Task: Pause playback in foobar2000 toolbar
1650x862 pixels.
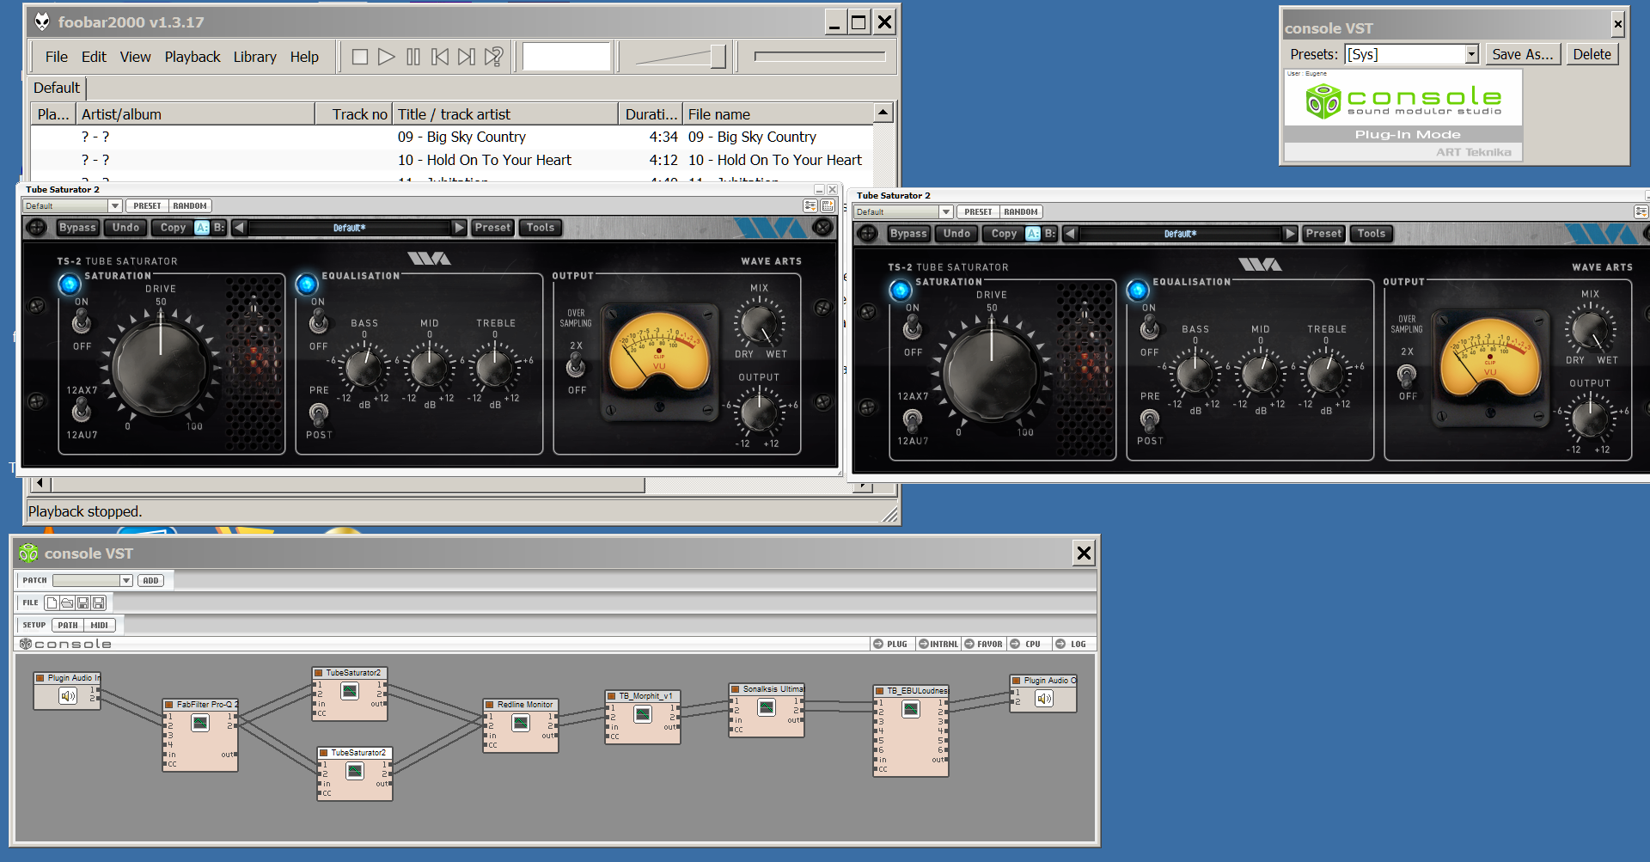Action: [x=413, y=57]
